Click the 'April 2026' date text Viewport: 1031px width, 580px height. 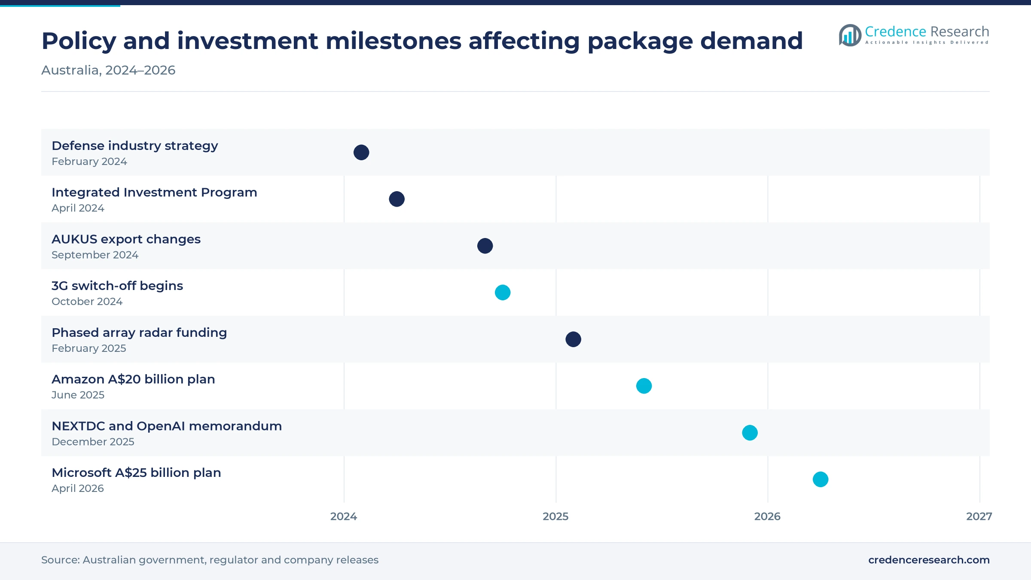tap(78, 488)
